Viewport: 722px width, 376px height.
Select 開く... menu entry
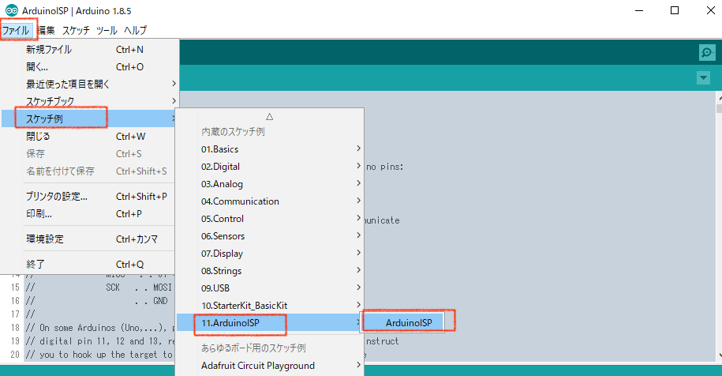[x=89, y=67]
